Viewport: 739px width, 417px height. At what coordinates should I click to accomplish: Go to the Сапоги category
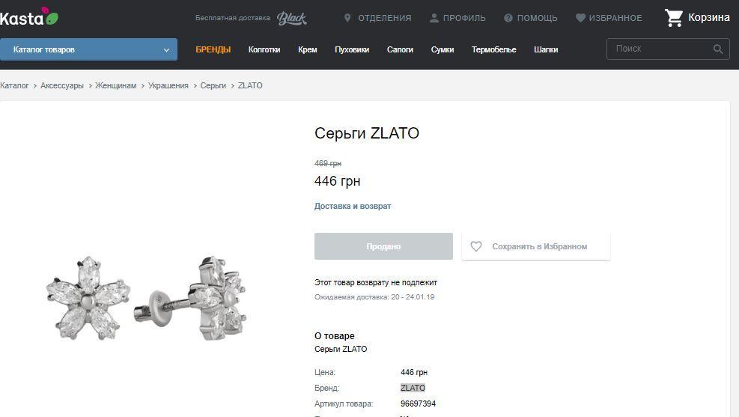point(400,50)
